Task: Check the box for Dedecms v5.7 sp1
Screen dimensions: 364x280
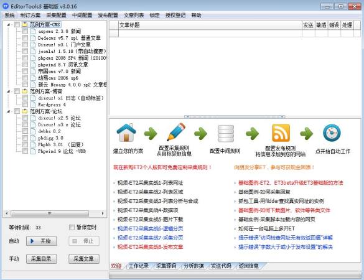Action: click(x=25, y=37)
